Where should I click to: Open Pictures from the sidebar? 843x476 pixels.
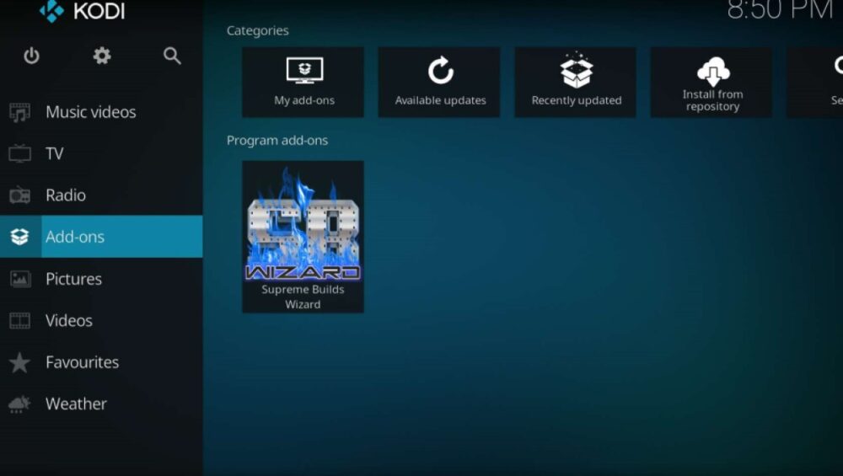pyautogui.click(x=101, y=279)
